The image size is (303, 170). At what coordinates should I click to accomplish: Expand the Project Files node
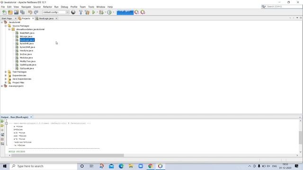pos(6,83)
